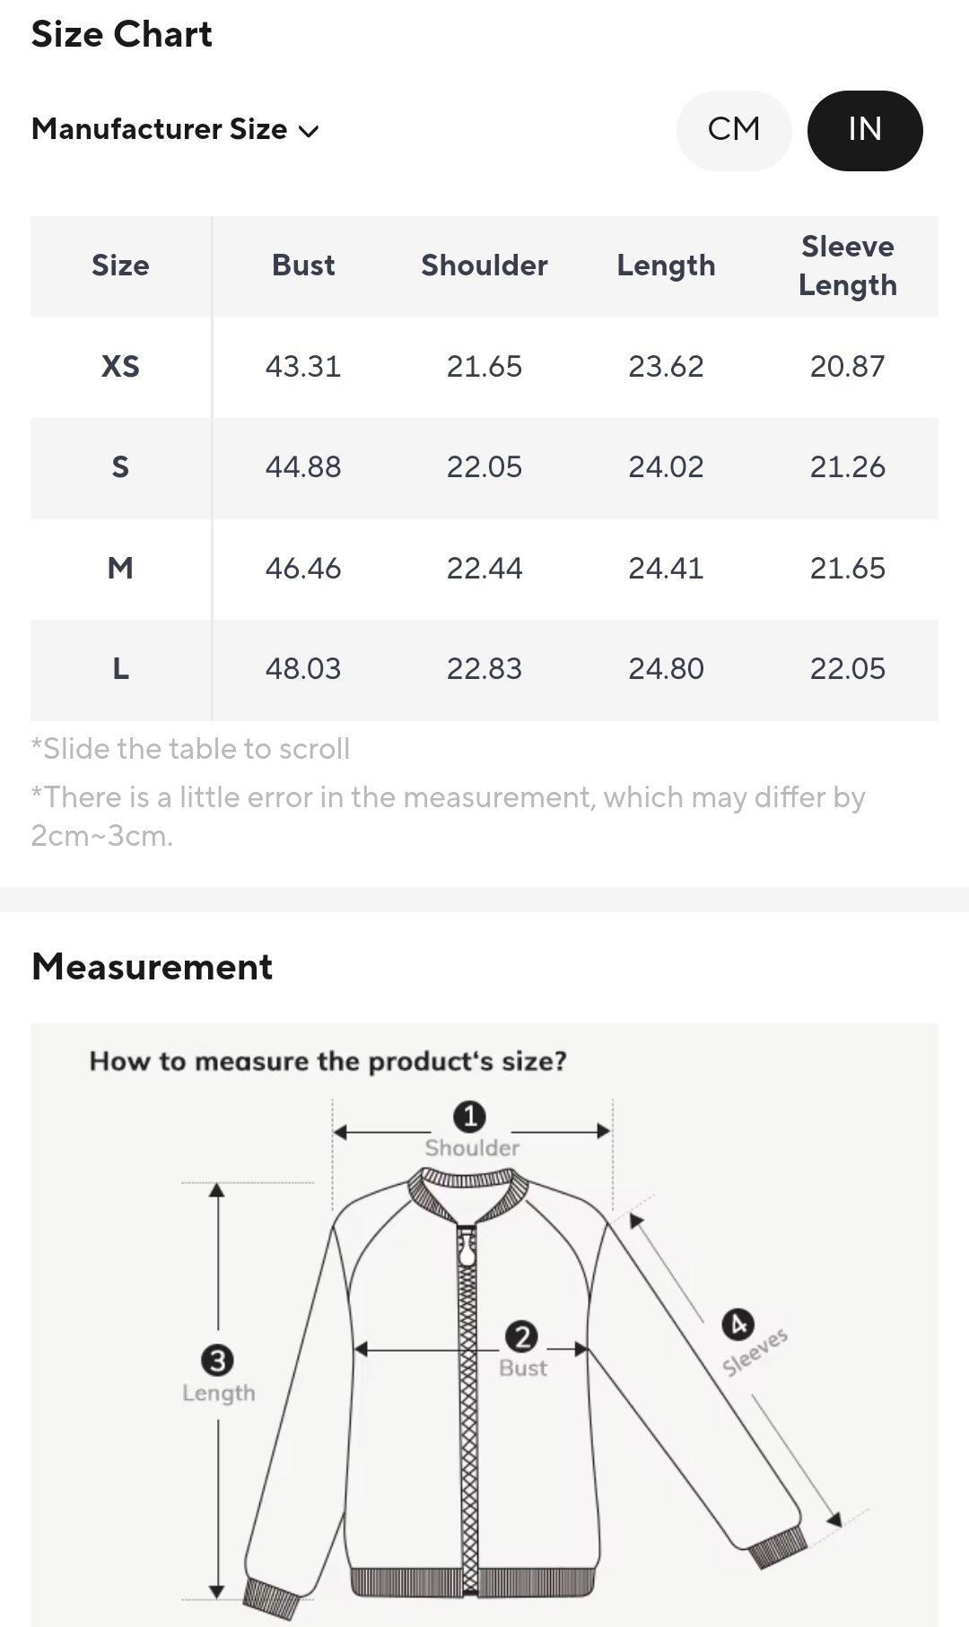
Task: Click the Sleeve Length column header
Action: pos(847,265)
